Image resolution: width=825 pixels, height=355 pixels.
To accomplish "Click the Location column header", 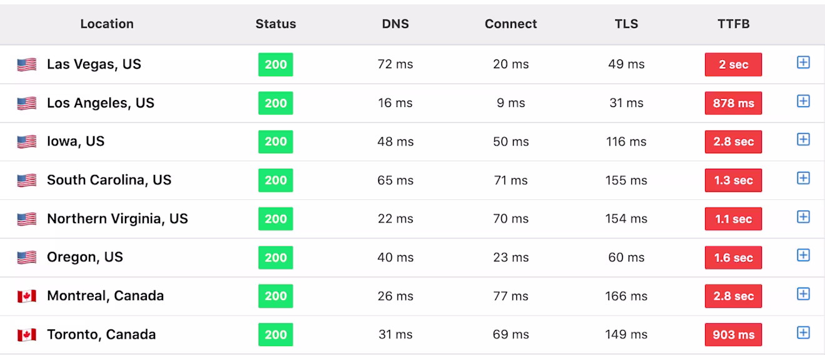I will 107,24.
